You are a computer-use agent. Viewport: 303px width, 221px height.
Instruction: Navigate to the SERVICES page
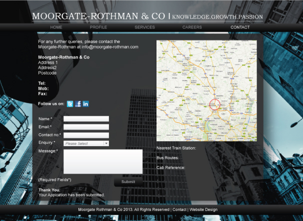click(x=144, y=27)
